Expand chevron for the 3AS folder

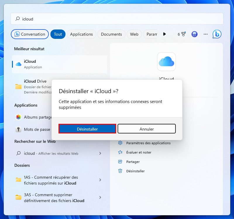click(100, 197)
